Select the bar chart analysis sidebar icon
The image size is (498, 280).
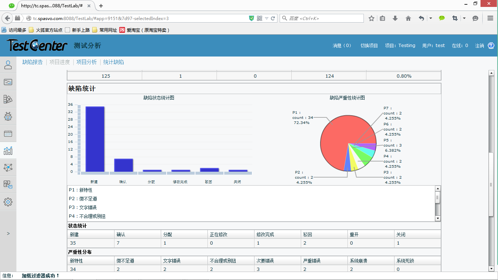pos(8,150)
